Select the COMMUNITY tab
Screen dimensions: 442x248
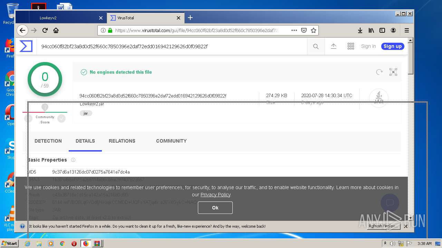[x=171, y=141]
